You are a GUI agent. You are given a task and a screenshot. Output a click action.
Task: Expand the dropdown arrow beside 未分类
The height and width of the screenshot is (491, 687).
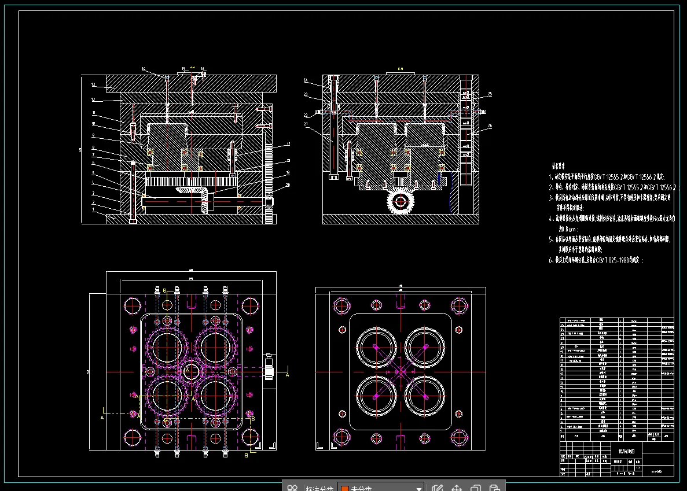(419, 488)
